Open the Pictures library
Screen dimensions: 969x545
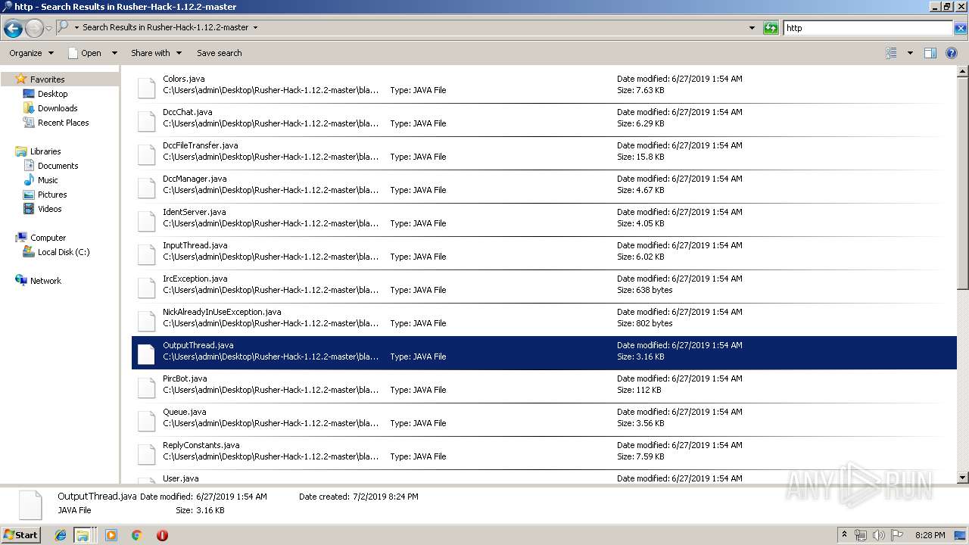[52, 195]
